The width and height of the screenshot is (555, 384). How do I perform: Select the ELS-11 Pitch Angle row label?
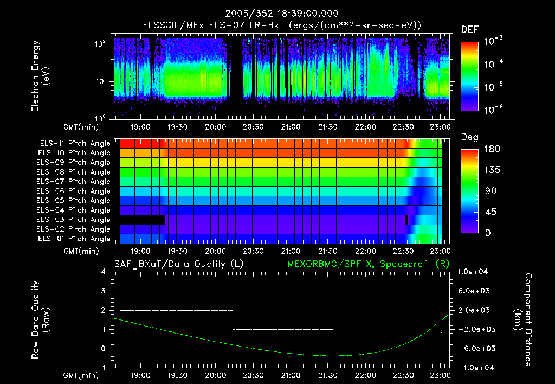point(75,144)
